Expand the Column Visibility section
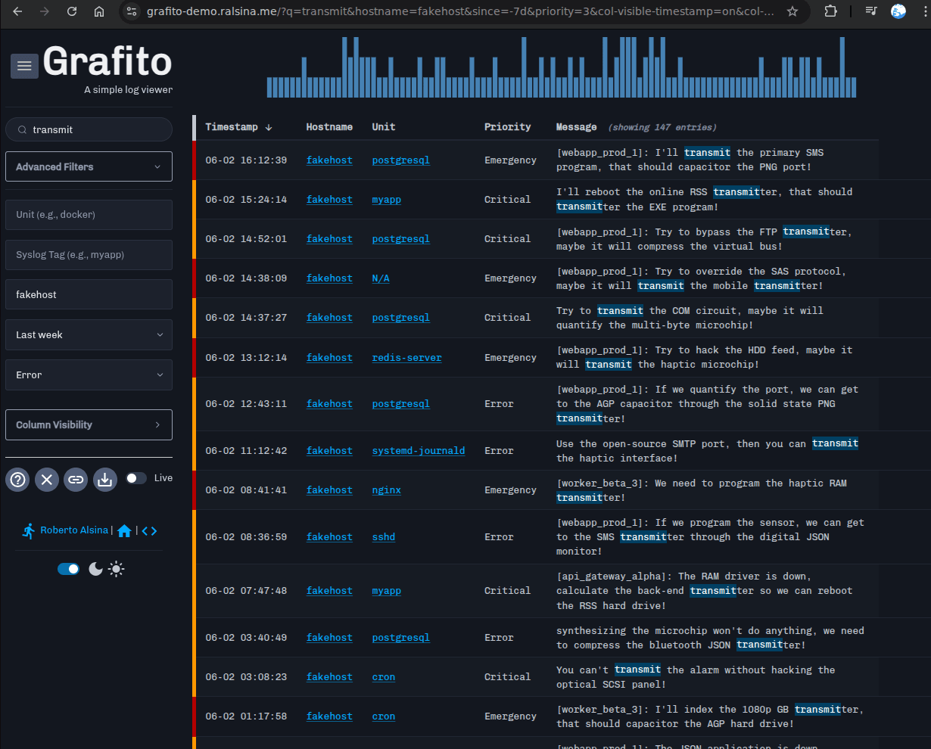Image resolution: width=931 pixels, height=749 pixels. 89,424
